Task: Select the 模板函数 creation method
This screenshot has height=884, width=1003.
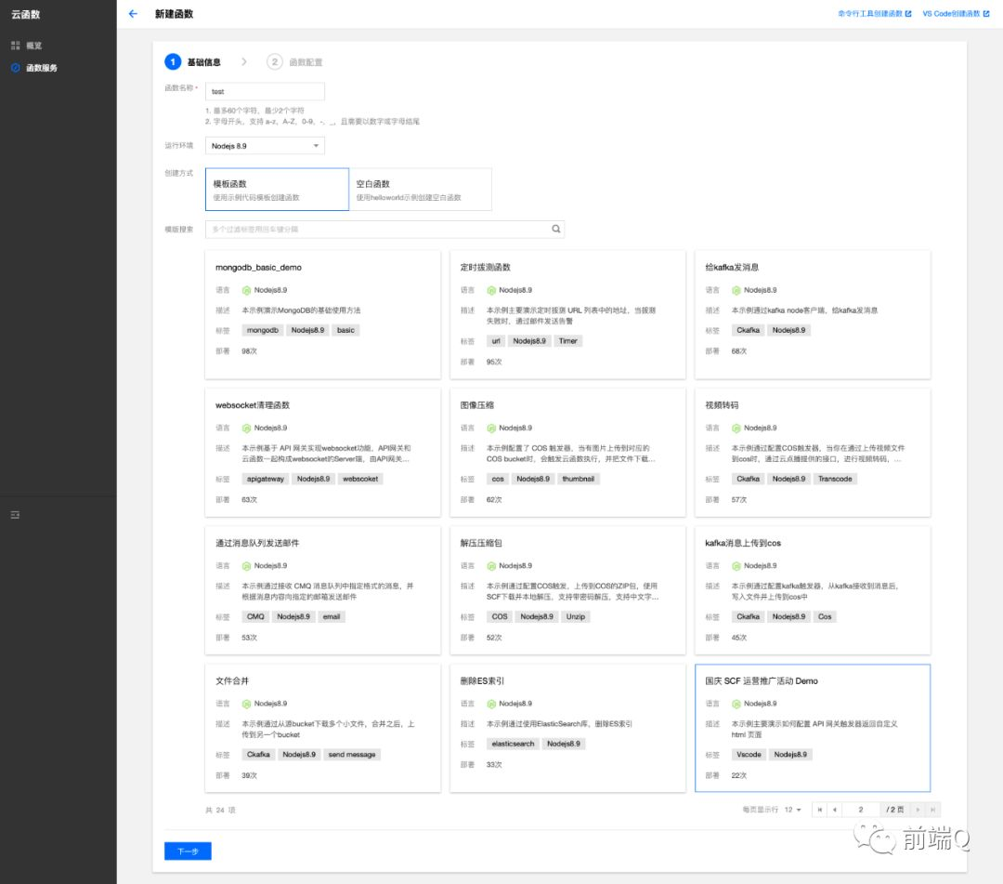Action: [x=277, y=190]
